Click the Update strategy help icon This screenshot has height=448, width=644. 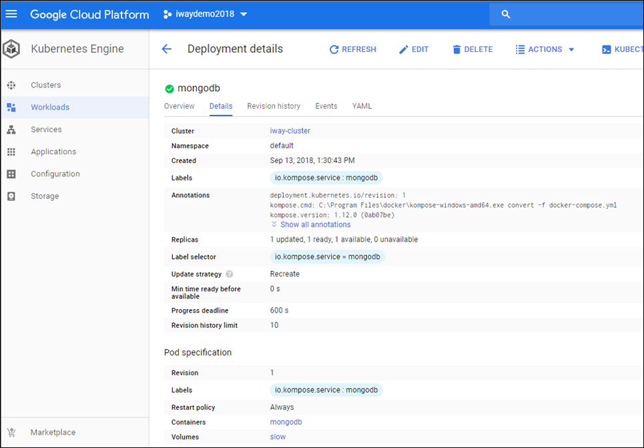[x=230, y=274]
